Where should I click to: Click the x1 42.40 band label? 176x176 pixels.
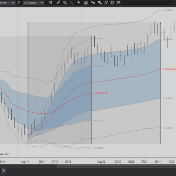coord(168,98)
